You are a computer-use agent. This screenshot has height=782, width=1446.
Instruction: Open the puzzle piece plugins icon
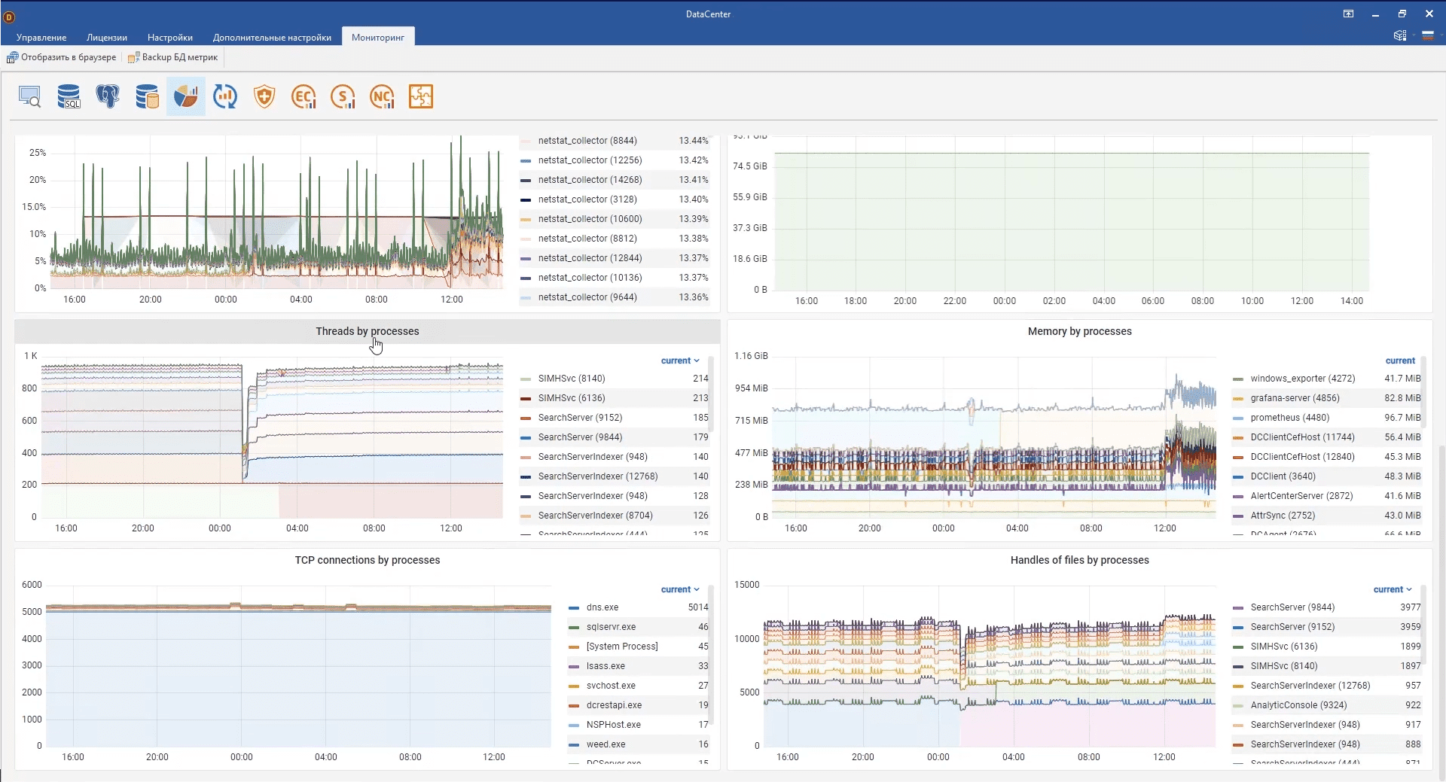[421, 96]
